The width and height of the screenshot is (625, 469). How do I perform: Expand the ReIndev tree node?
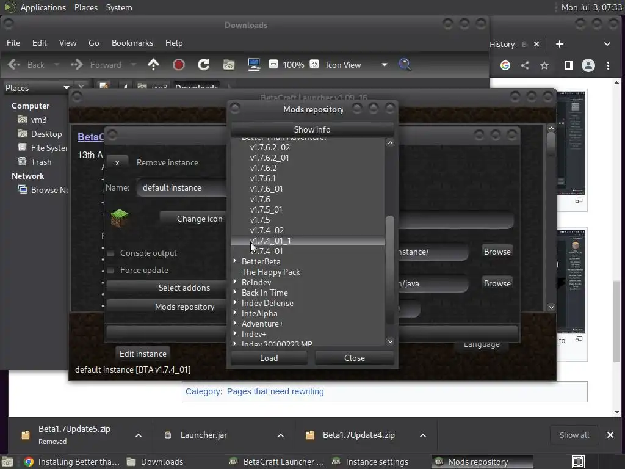(235, 282)
